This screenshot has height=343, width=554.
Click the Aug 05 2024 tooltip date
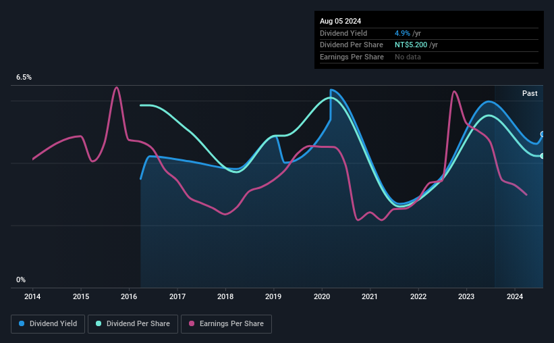click(x=341, y=21)
